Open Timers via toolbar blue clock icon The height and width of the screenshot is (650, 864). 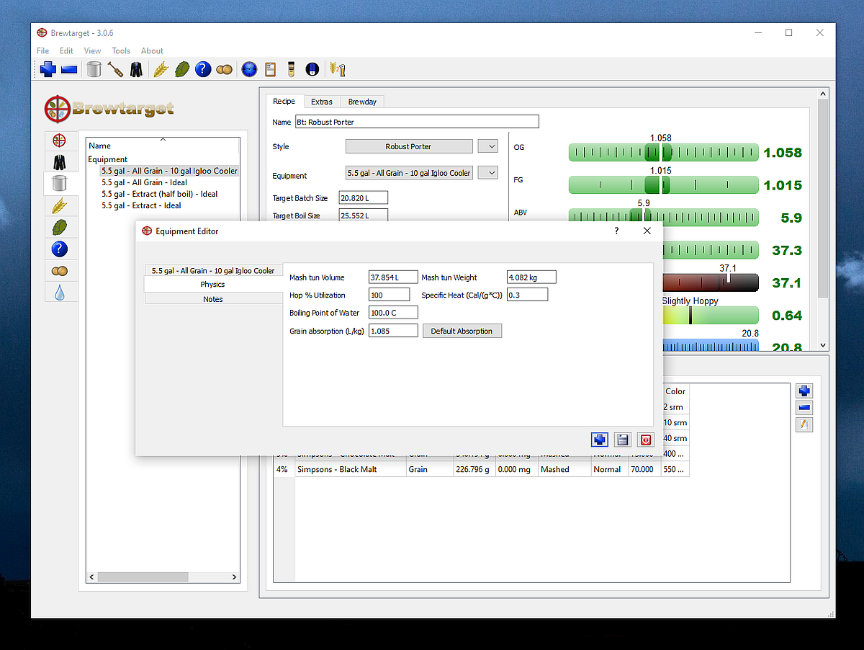point(249,69)
